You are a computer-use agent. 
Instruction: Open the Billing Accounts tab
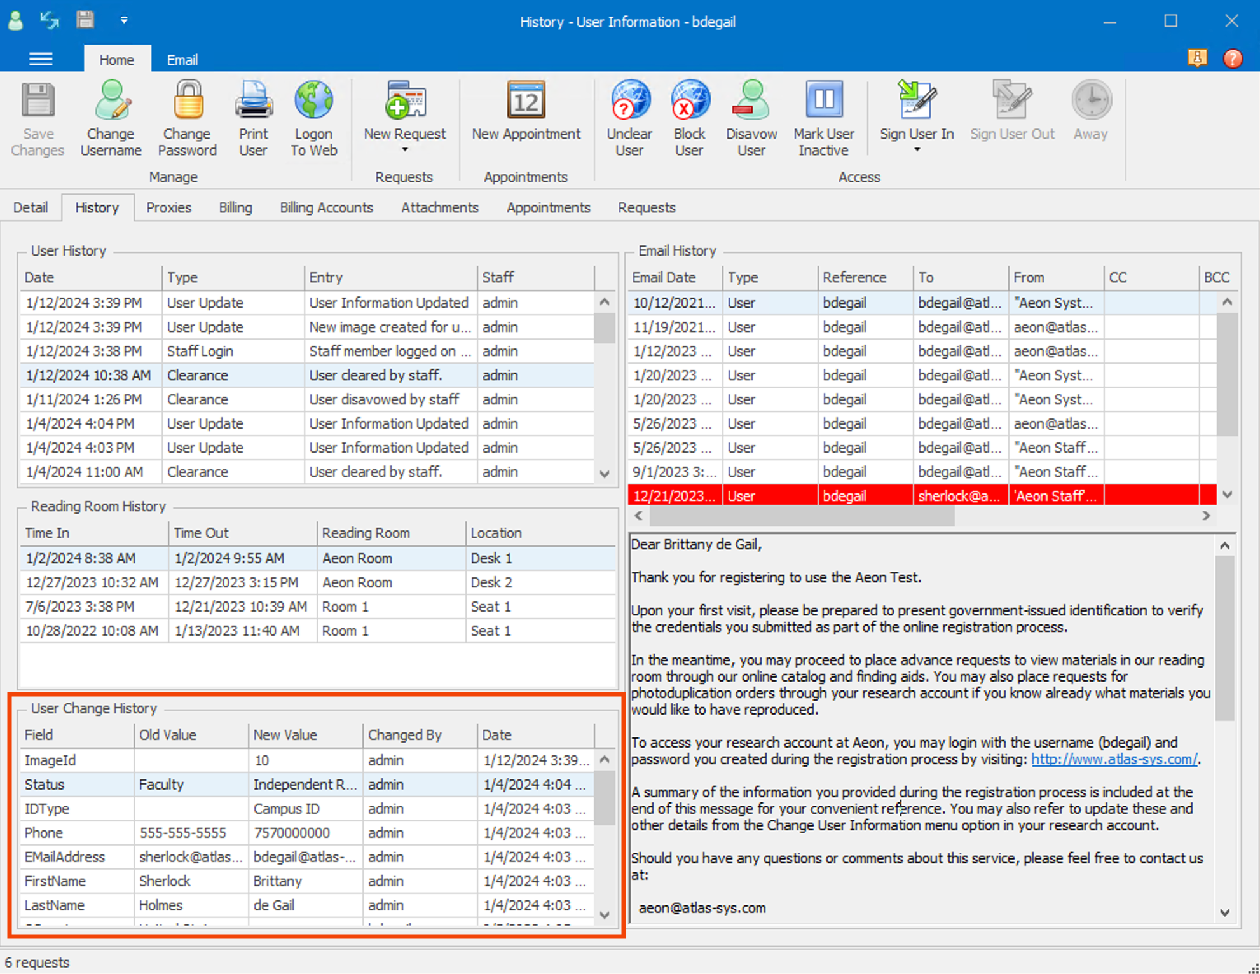click(325, 207)
